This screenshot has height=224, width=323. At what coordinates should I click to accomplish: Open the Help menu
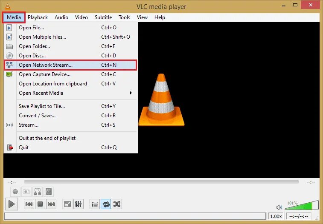pos(160,17)
